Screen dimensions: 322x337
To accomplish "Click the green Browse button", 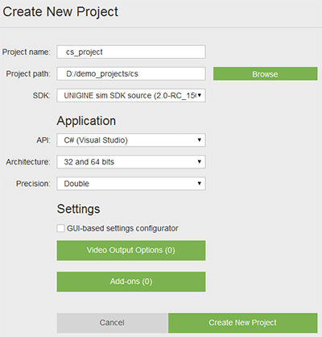I will (265, 74).
